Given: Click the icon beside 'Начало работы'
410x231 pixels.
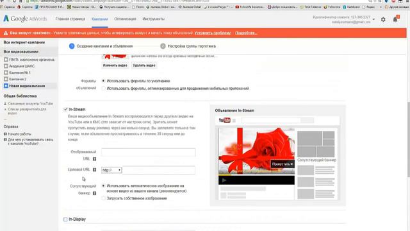Looking at the screenshot, I should pos(5,134).
